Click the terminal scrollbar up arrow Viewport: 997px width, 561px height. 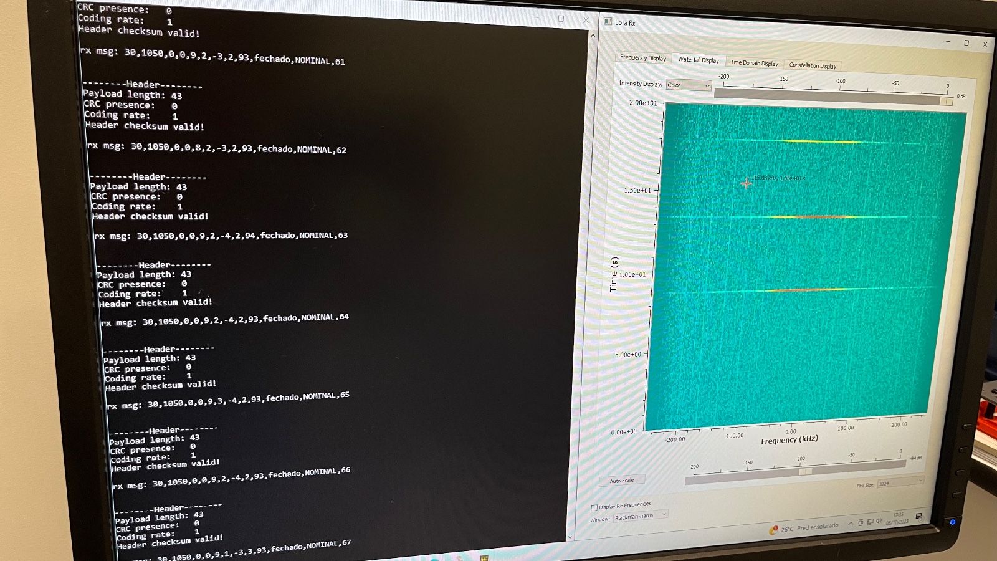pyautogui.click(x=593, y=36)
